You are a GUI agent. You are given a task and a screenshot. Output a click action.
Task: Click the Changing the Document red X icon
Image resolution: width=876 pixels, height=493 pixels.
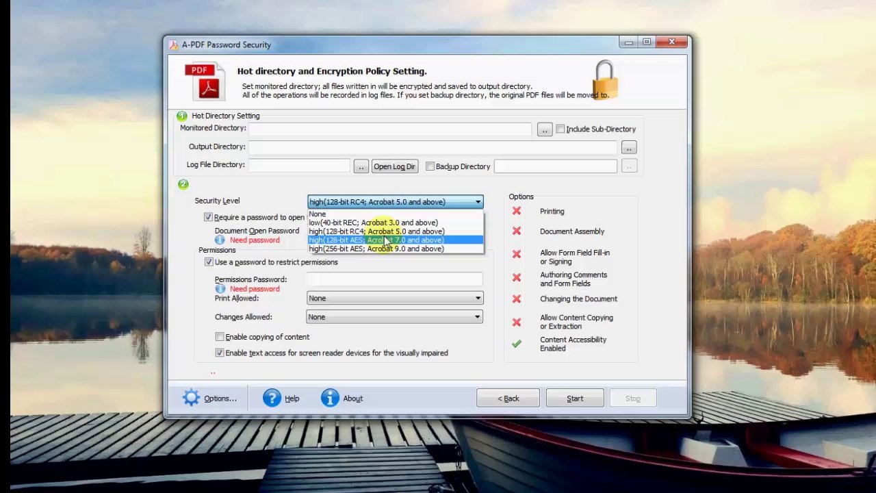(x=517, y=299)
